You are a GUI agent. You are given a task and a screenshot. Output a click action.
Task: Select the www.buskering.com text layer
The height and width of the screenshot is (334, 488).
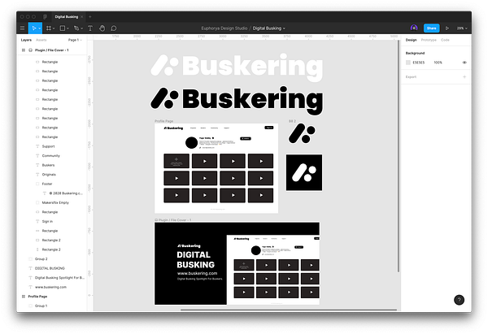(50, 287)
